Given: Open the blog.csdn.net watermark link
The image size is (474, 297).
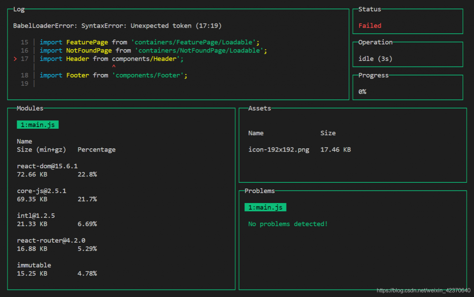Looking at the screenshot, I should point(423,290).
